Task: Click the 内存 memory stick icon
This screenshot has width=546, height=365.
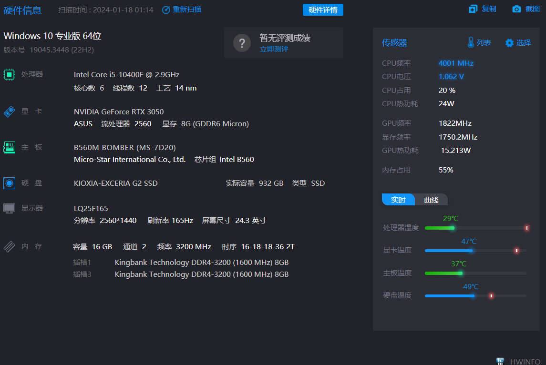Action: 9,246
